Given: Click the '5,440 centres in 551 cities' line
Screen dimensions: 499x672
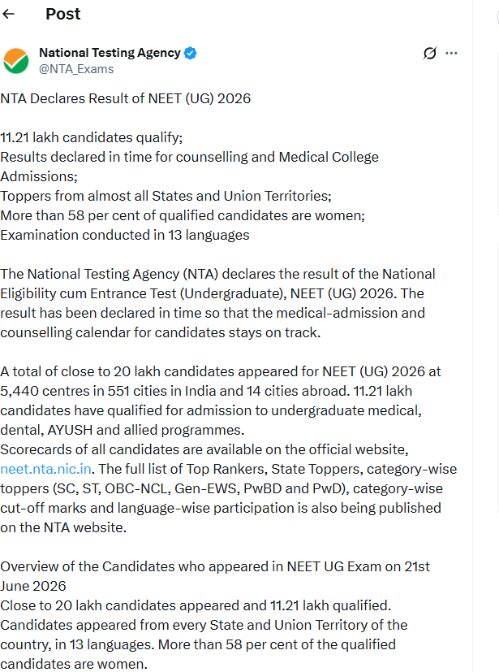Looking at the screenshot, I should [206, 391].
